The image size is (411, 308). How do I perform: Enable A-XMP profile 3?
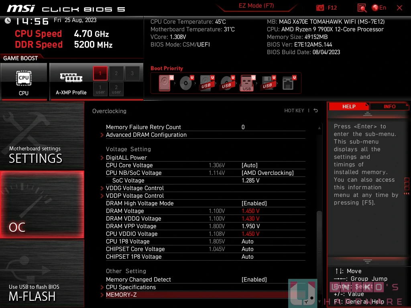coord(132,73)
